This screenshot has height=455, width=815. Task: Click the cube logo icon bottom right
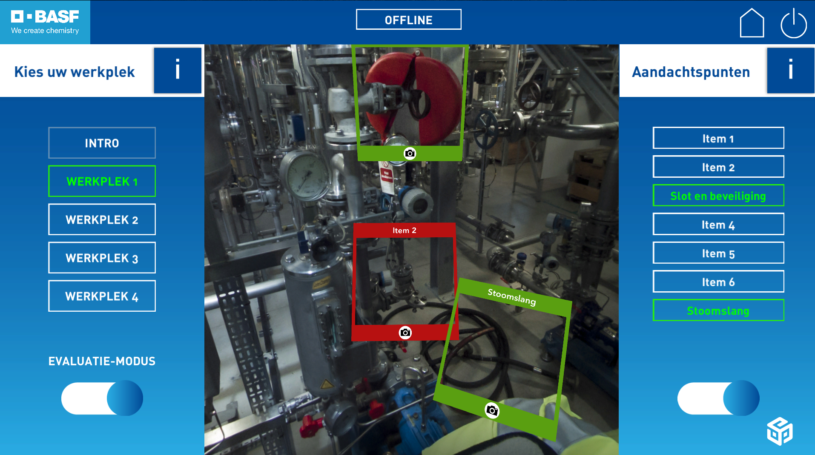[x=779, y=431]
